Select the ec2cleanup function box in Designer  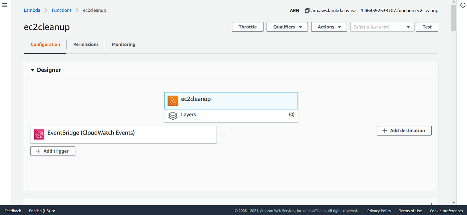click(x=231, y=100)
